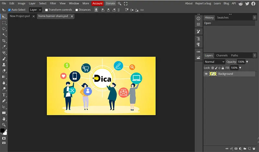The width and height of the screenshot is (259, 152).
Task: Open the on-screen keyboard icon
Action: tap(4, 143)
